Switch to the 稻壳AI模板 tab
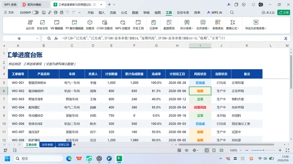 34,4
